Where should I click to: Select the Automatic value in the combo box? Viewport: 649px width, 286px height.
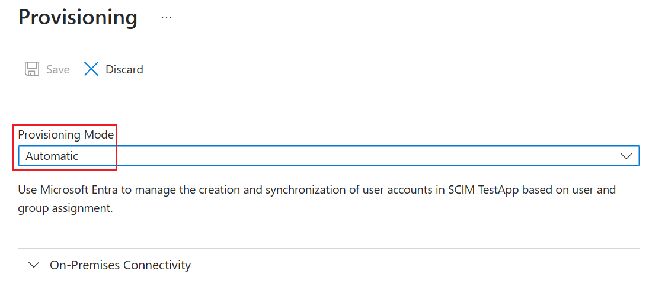coord(52,156)
